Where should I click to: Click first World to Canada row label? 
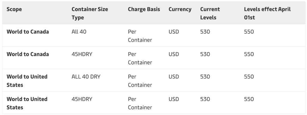coord(28,32)
